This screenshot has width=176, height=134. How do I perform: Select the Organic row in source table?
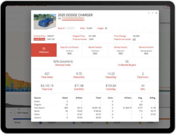pos(95,105)
